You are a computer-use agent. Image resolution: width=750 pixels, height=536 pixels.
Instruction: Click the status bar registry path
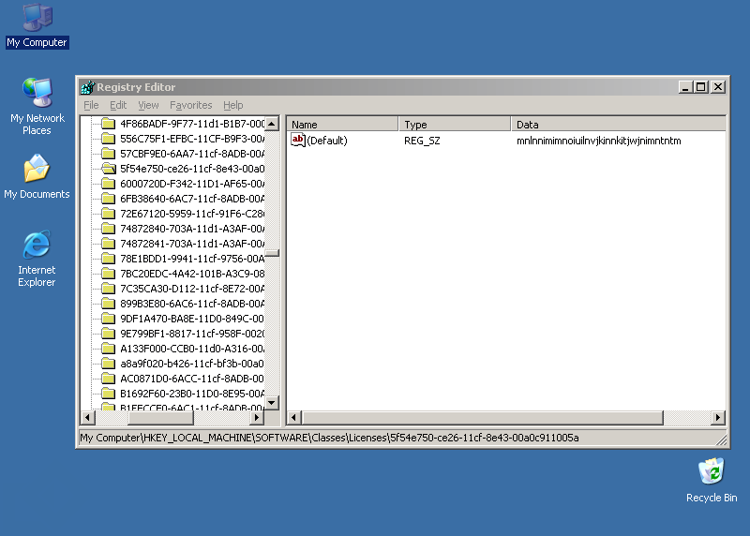click(x=329, y=438)
